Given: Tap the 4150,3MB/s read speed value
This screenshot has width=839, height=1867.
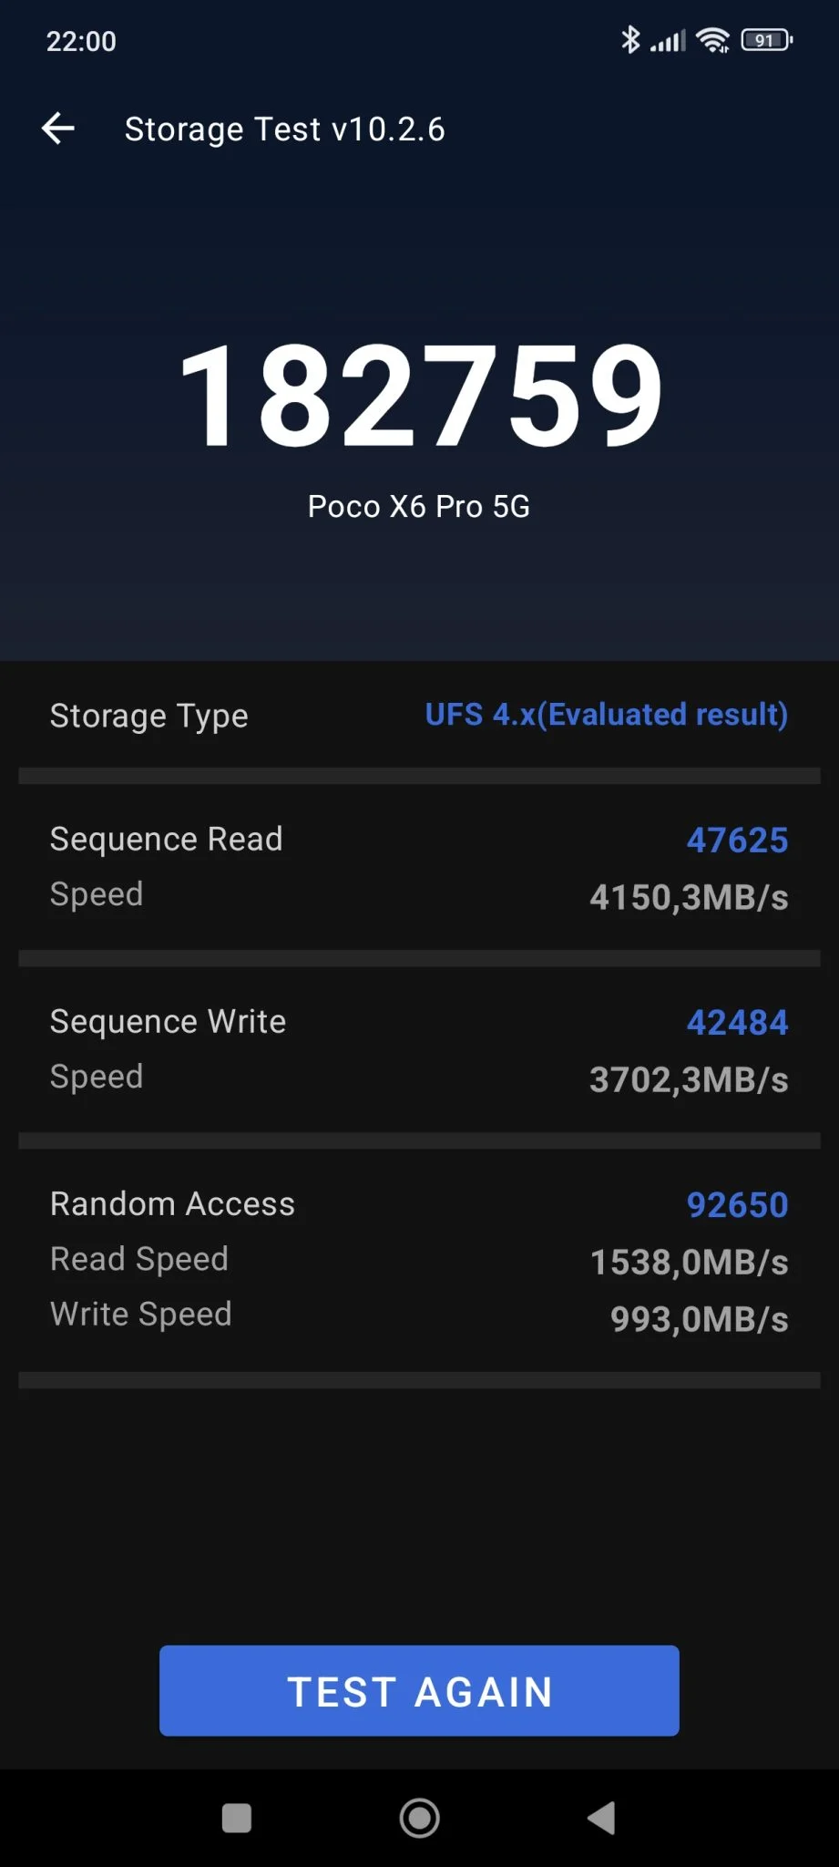Looking at the screenshot, I should (x=689, y=897).
